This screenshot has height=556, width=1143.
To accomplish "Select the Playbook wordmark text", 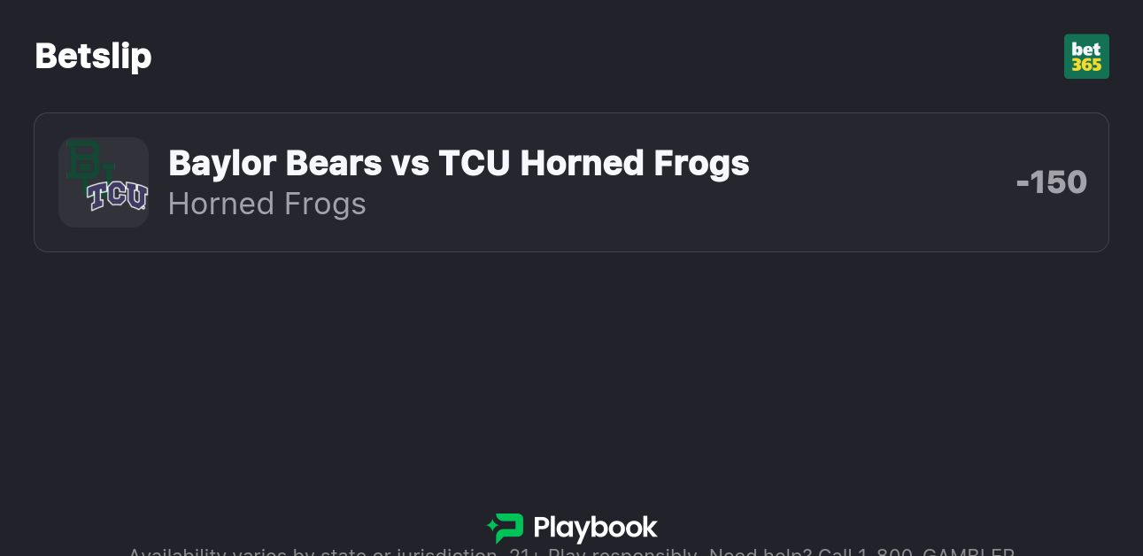I will 595,529.
